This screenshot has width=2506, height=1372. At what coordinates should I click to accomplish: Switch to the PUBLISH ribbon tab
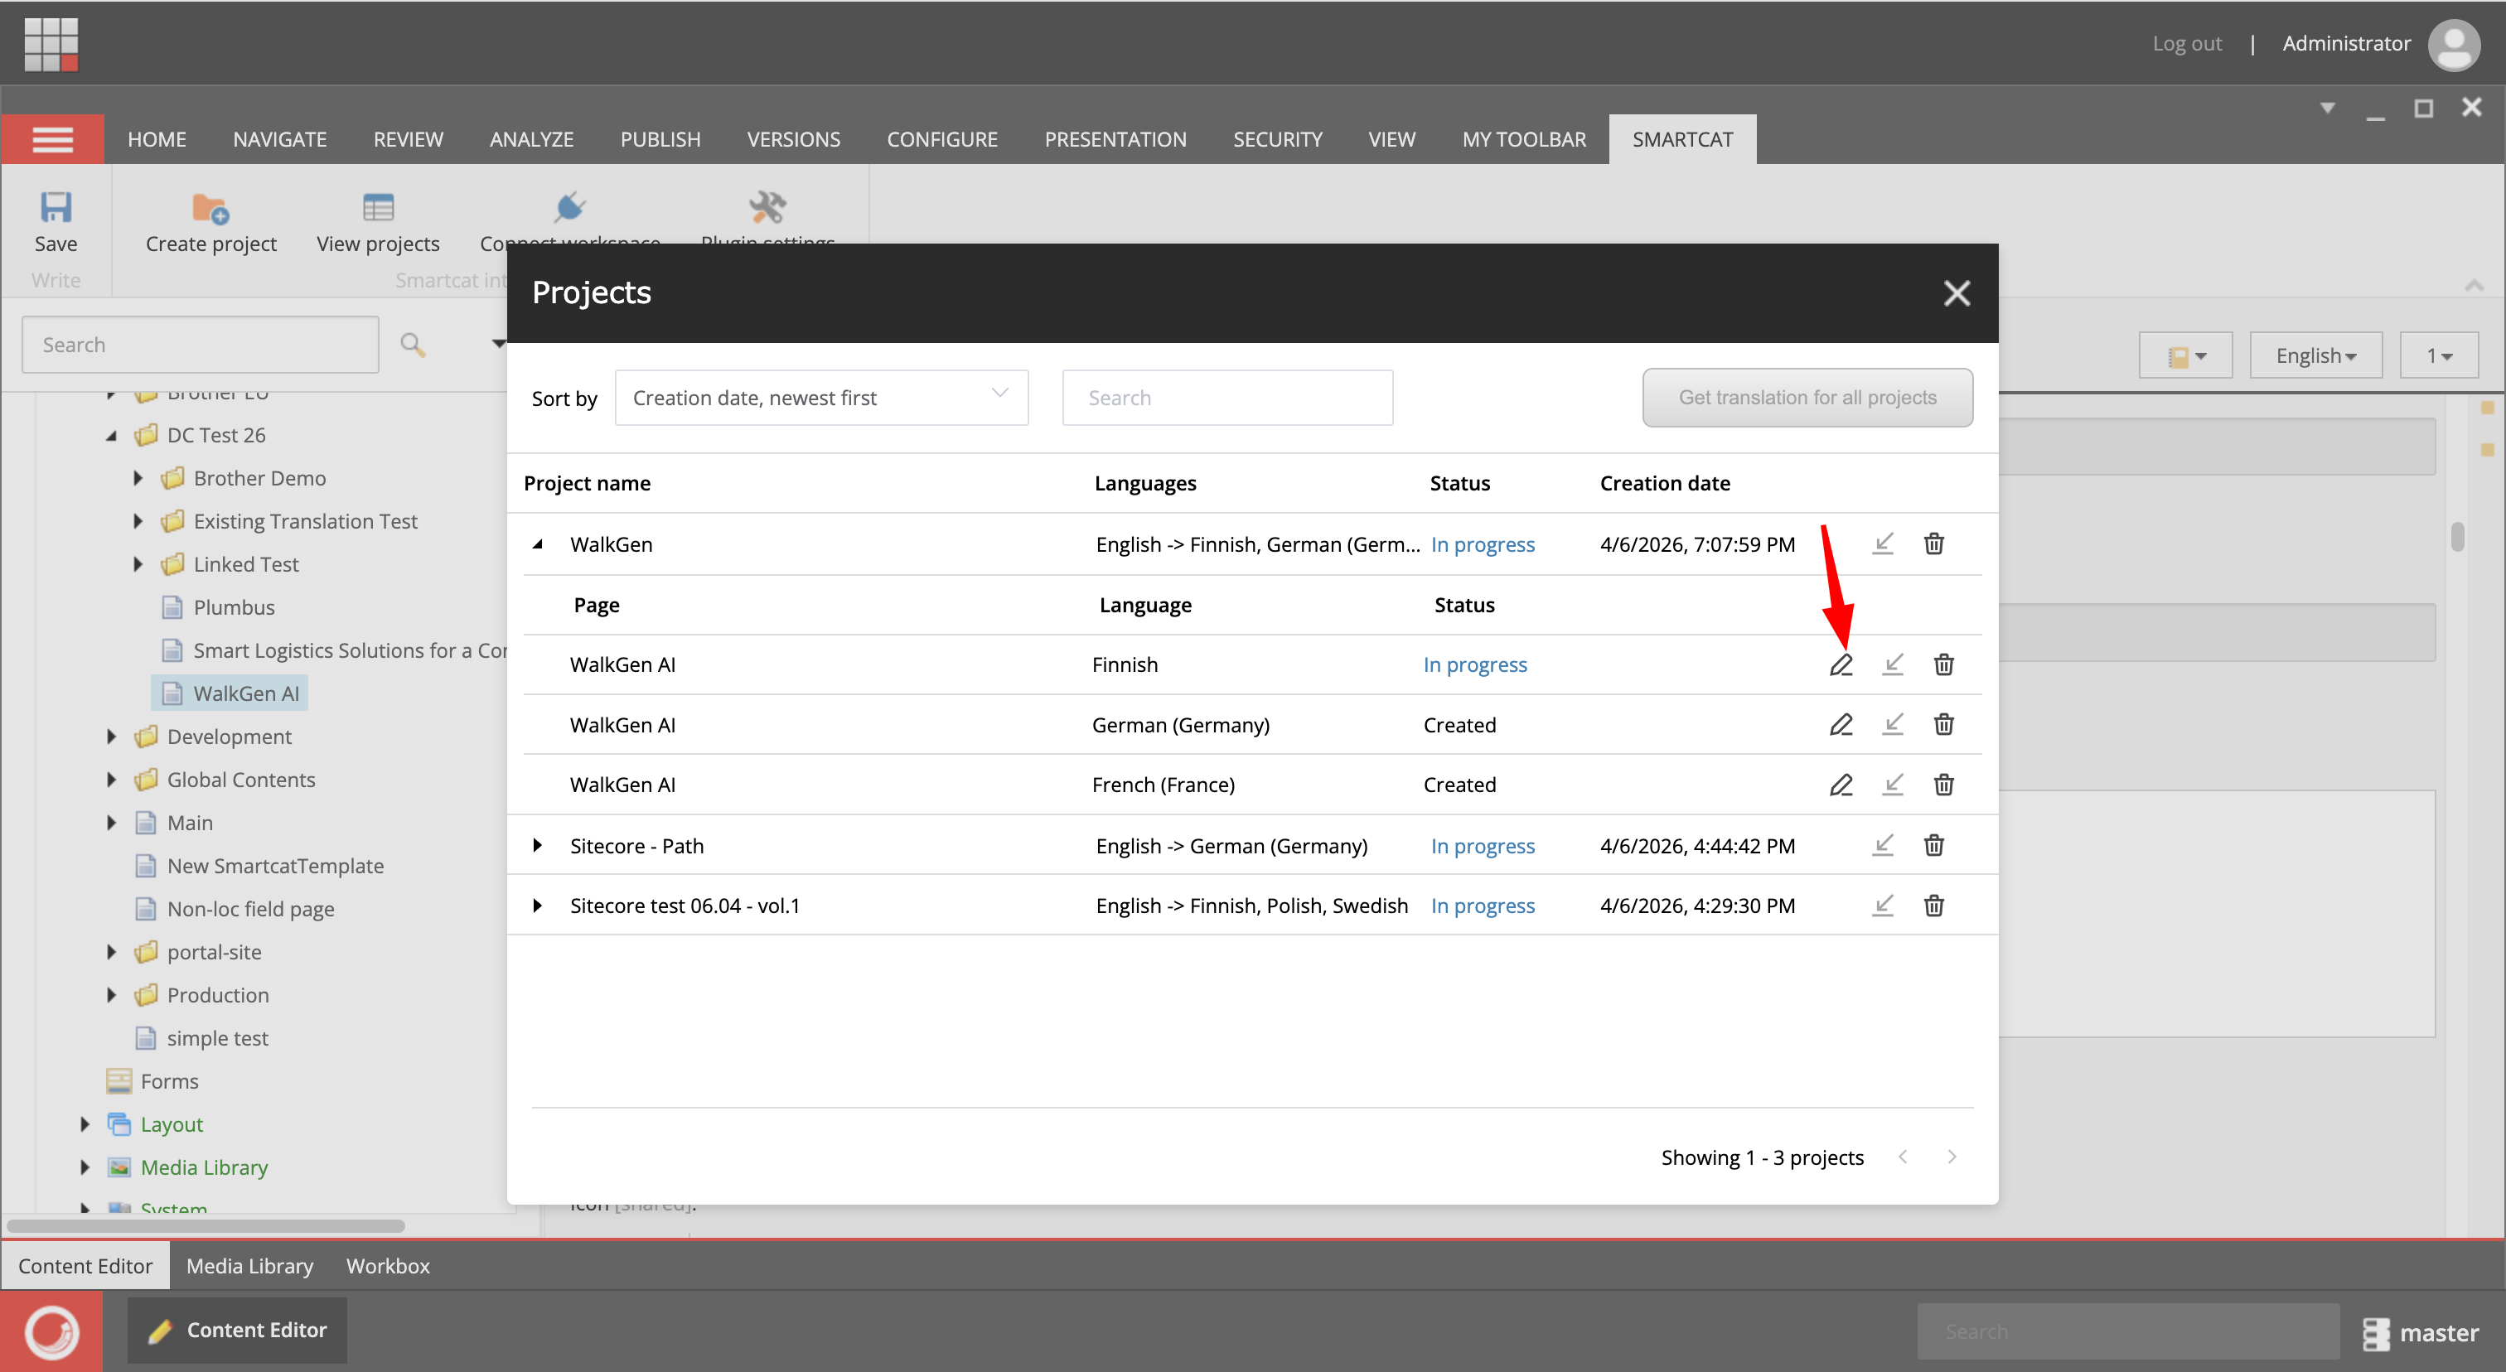pos(660,139)
